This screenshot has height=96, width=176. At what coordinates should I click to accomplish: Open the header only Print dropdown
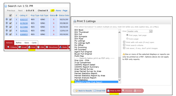coord(140,31)
